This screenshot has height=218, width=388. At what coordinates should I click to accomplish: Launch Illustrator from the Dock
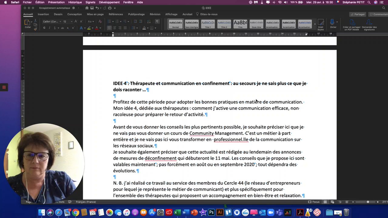point(220,213)
